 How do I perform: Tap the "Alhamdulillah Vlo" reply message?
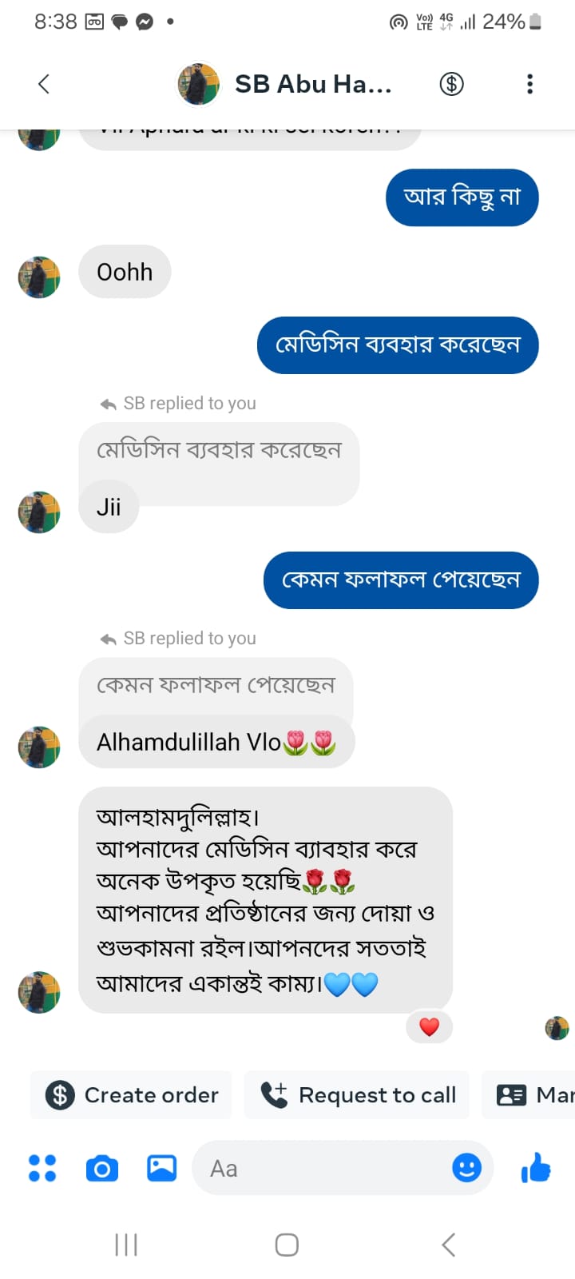(x=216, y=743)
